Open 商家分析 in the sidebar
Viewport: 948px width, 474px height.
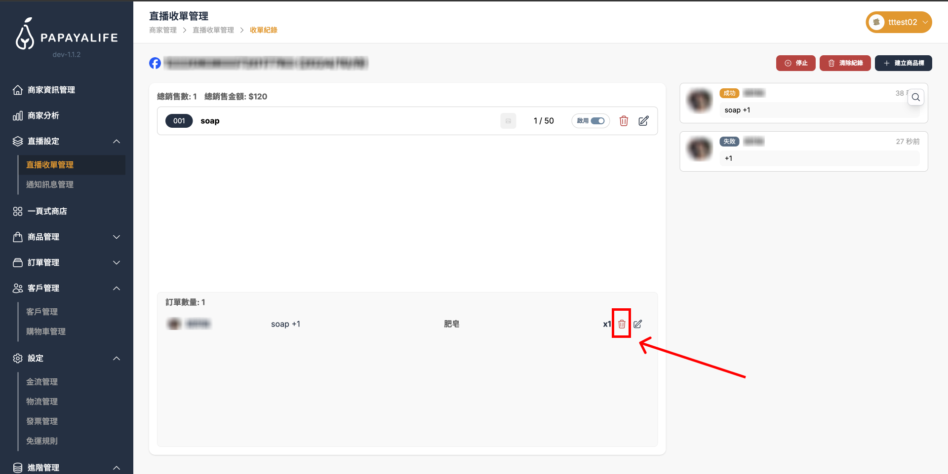[x=43, y=115]
